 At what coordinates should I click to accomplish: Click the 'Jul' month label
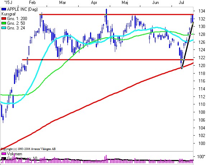(182, 3)
